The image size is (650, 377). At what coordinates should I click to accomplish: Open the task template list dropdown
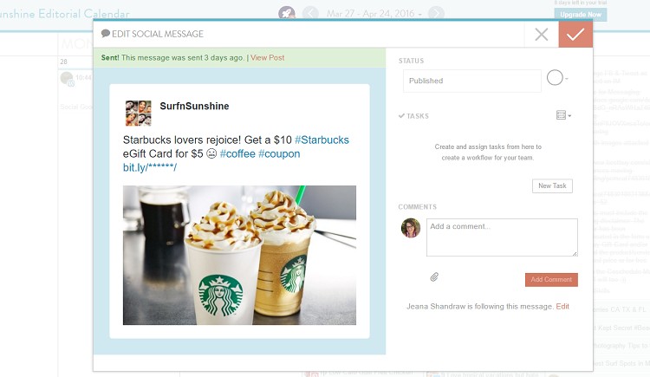click(x=563, y=115)
